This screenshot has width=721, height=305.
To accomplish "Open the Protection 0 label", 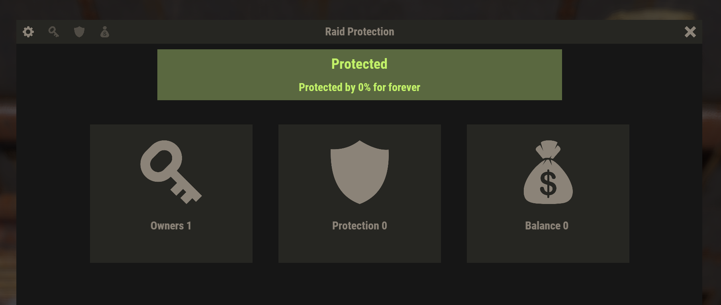I will click(x=360, y=225).
